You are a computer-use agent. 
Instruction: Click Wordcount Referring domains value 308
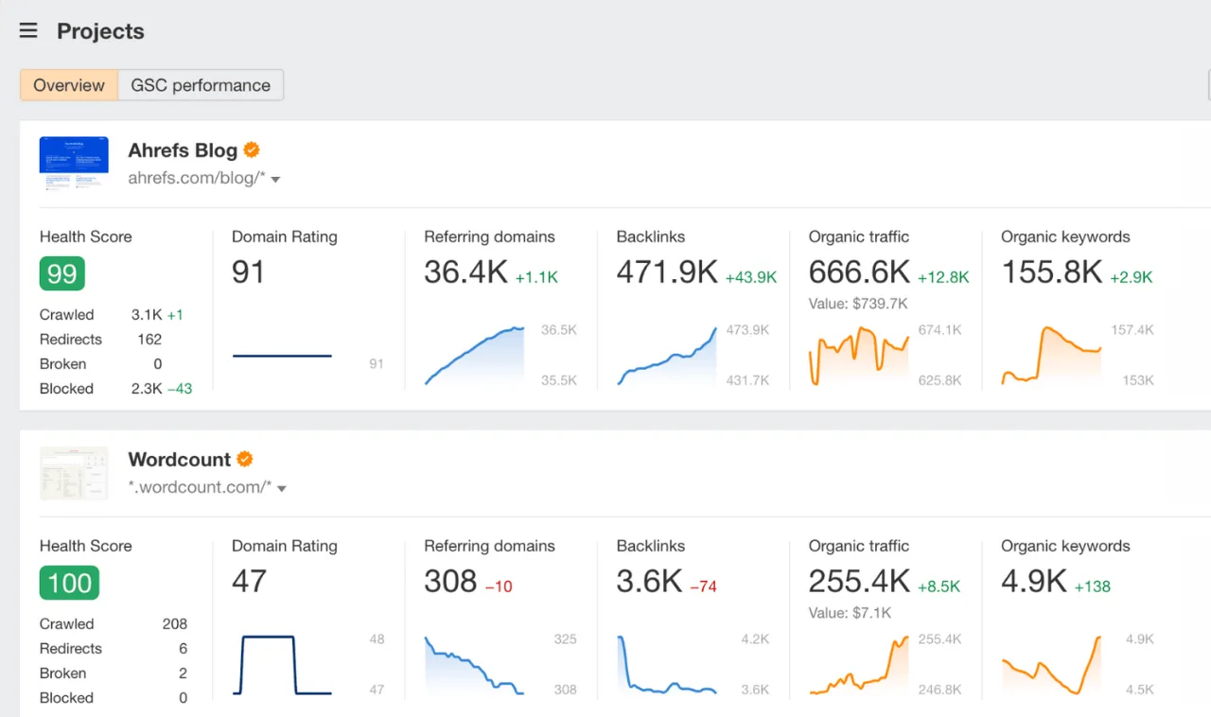point(450,581)
